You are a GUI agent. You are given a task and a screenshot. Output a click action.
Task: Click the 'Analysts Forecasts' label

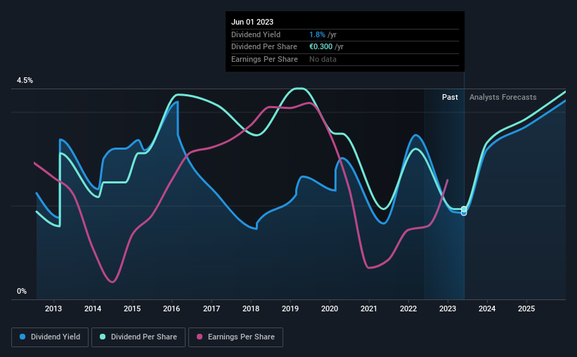503,97
